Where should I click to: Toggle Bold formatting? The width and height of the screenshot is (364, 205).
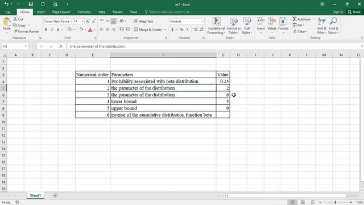pyautogui.click(x=46, y=29)
